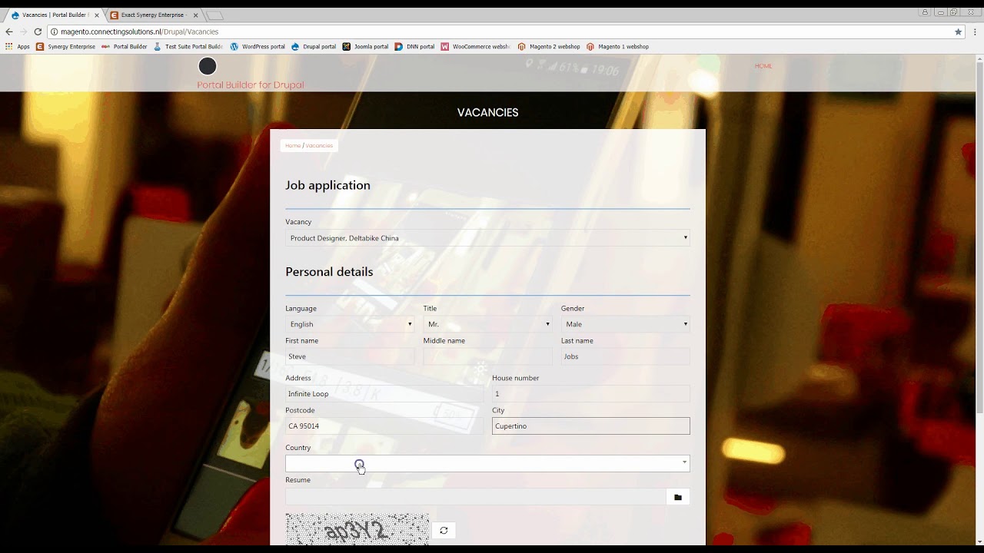Open Magento 1 webshop bookmark

coord(617,47)
